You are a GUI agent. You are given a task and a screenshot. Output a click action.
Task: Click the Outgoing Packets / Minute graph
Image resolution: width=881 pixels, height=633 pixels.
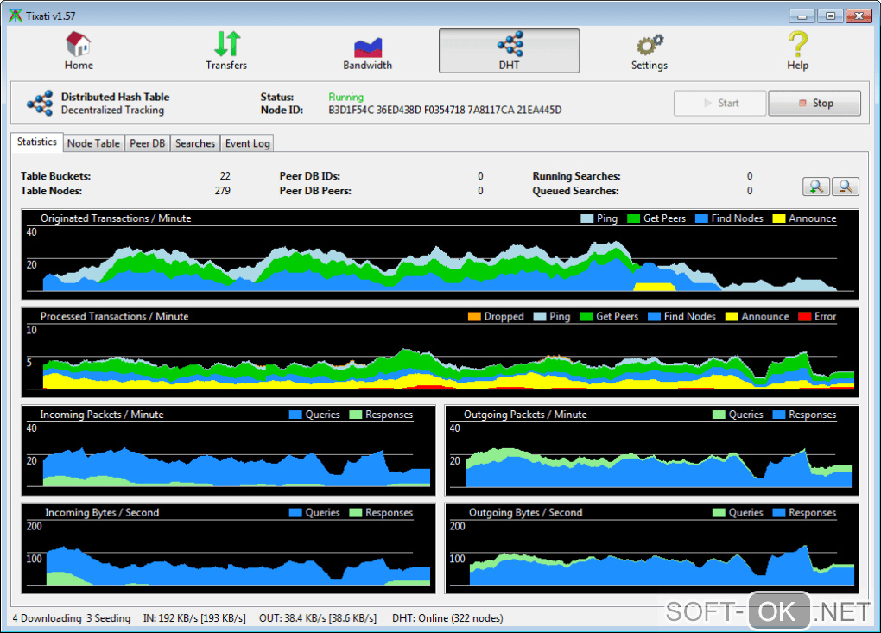pos(652,451)
